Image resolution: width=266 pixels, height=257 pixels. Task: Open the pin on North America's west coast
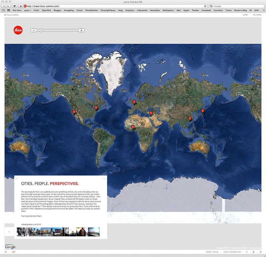[74, 112]
